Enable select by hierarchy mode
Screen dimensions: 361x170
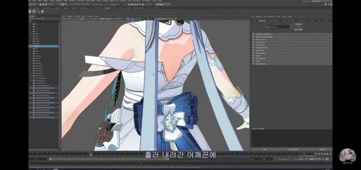coord(59,4)
